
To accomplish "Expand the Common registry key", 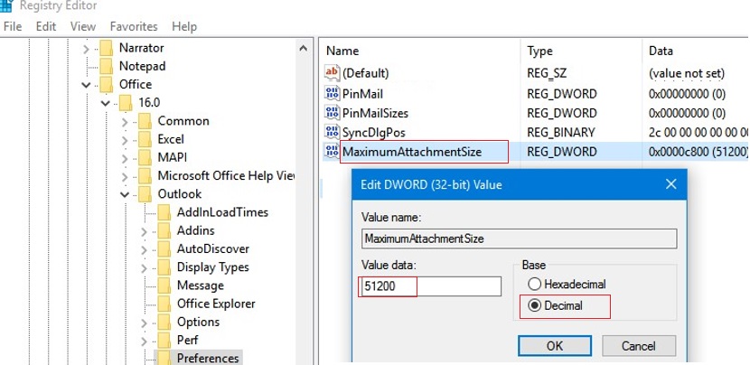I will click(x=126, y=121).
